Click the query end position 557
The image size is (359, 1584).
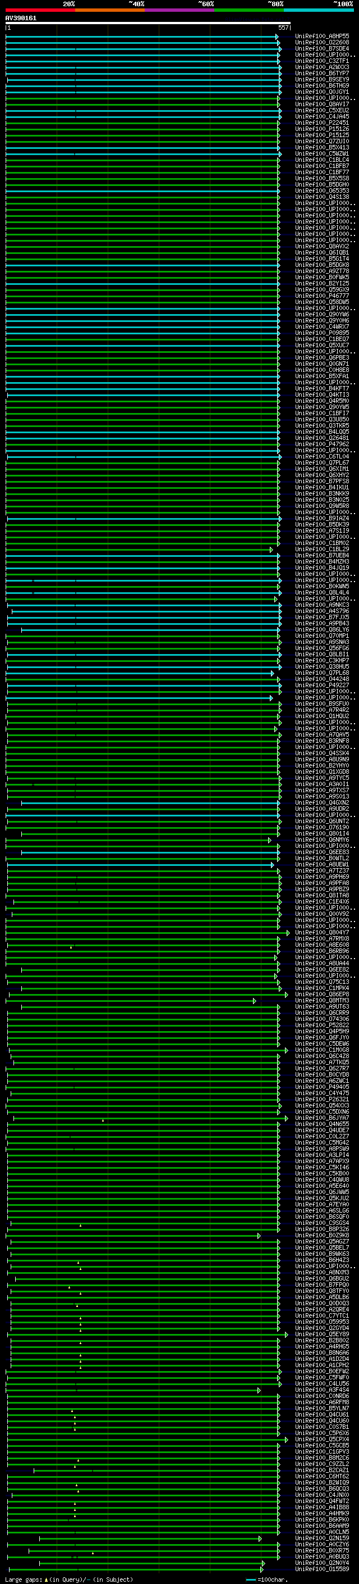point(283,28)
